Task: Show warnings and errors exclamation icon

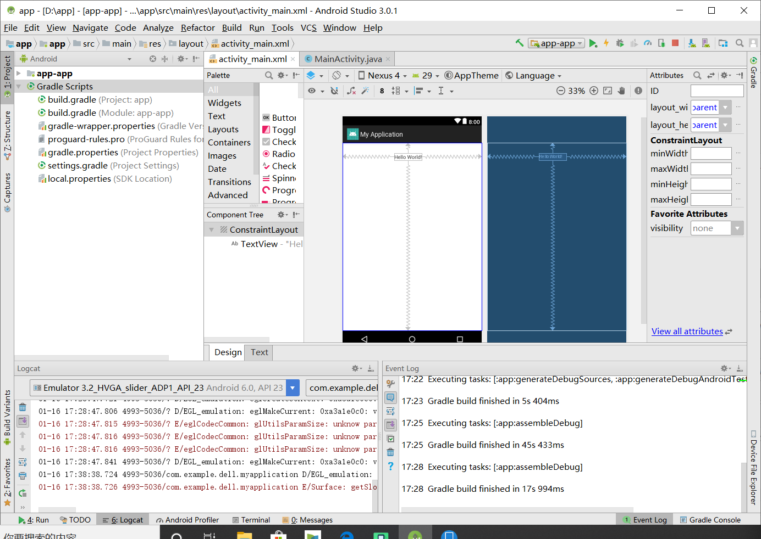Action: pyautogui.click(x=638, y=91)
